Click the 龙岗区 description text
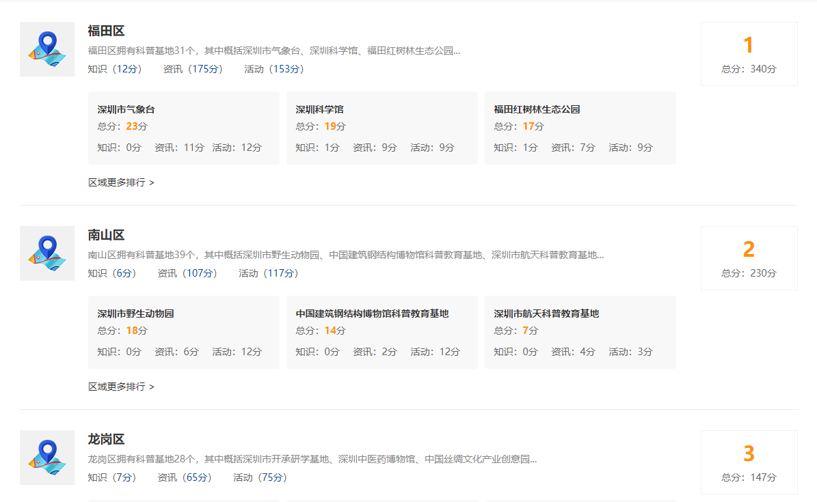This screenshot has height=502, width=817. pos(312,459)
